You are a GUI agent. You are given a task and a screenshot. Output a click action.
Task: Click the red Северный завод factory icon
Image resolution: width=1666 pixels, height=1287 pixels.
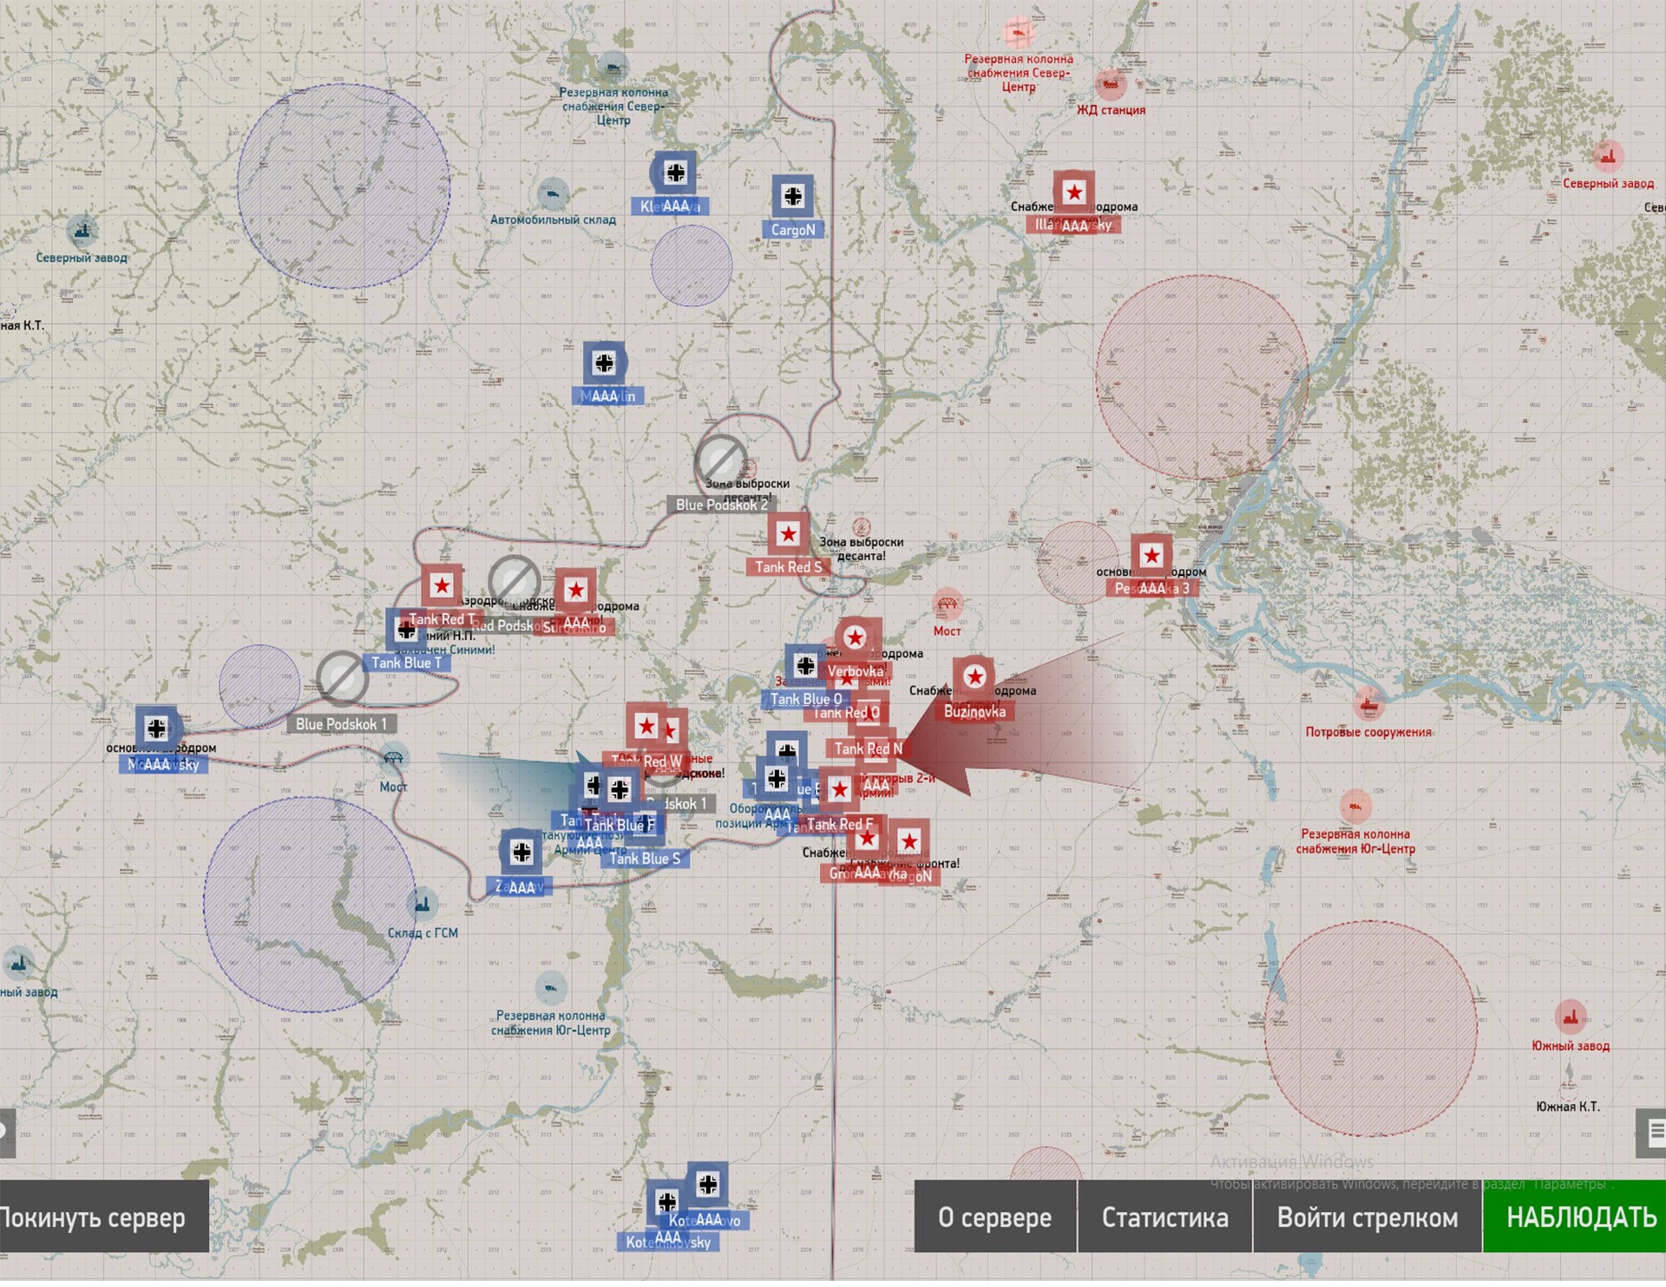pyautogui.click(x=1607, y=158)
